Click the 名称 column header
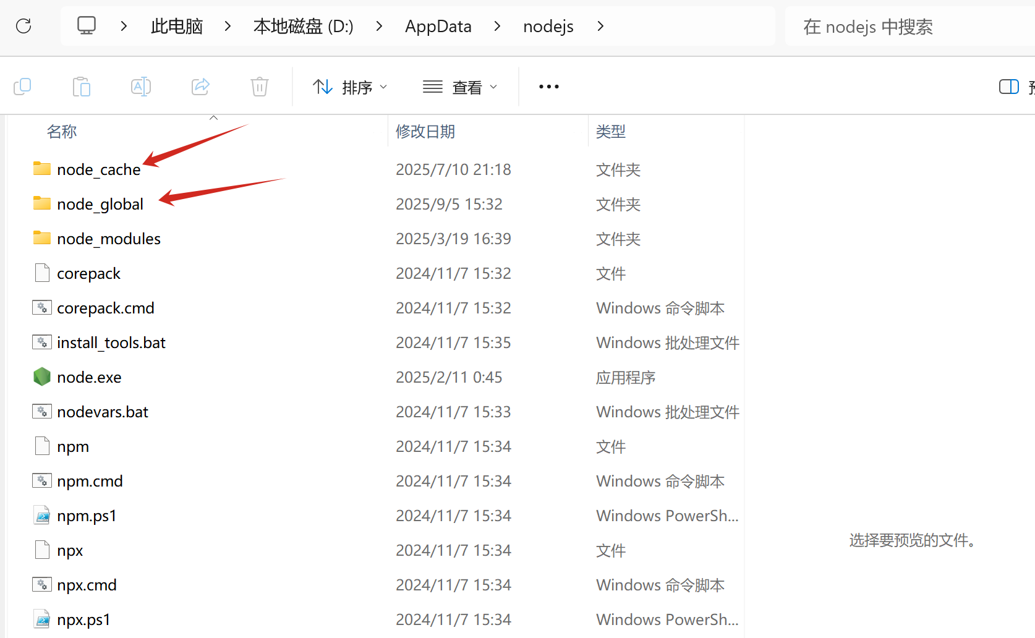This screenshot has height=638, width=1035. tap(62, 132)
